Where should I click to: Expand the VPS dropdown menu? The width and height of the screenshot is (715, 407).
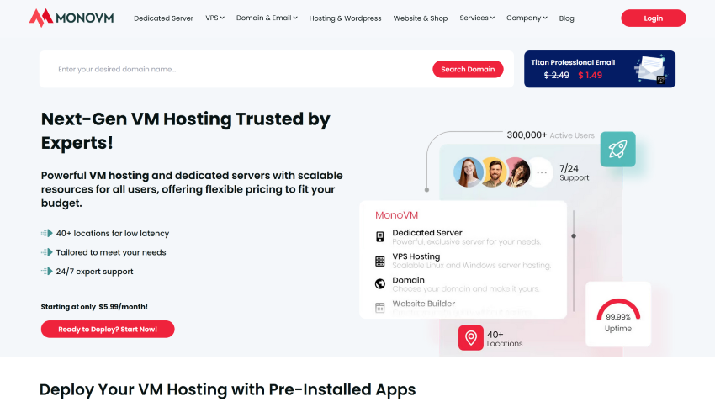coord(214,18)
